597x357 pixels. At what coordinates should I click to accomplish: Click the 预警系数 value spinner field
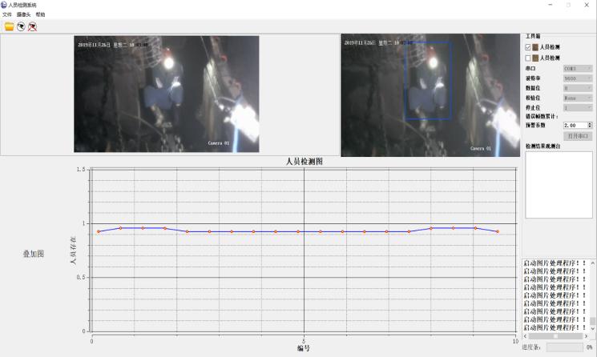pyautogui.click(x=575, y=126)
